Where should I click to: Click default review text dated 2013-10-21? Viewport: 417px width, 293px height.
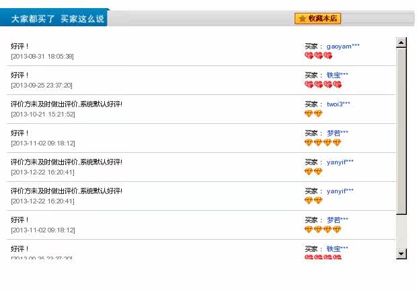click(x=67, y=104)
